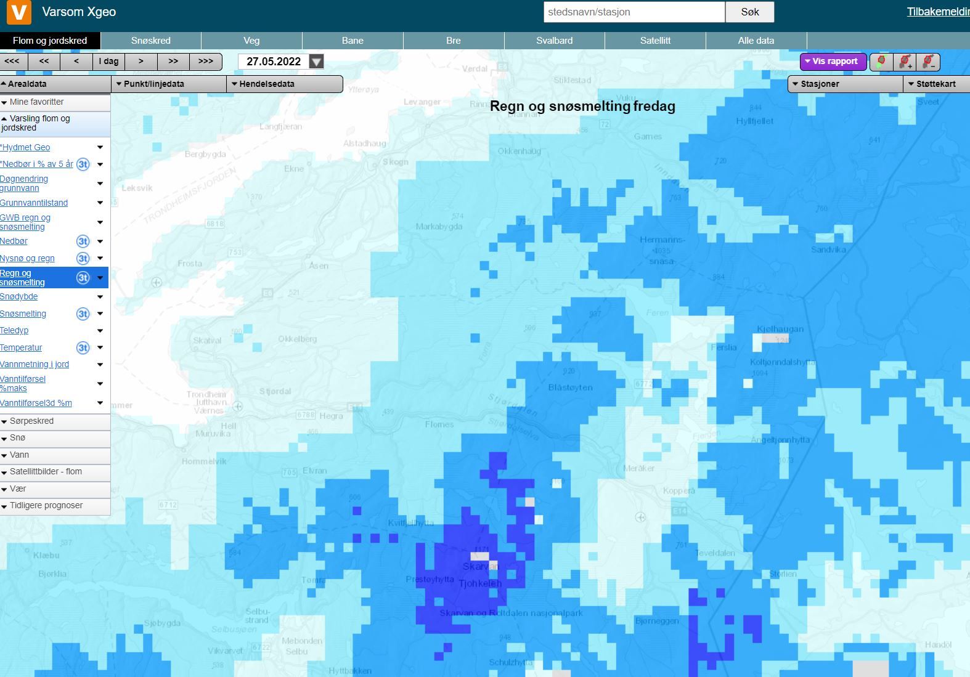Image resolution: width=970 pixels, height=677 pixels.
Task: Click the full Norway map extent icon
Action: tap(881, 62)
